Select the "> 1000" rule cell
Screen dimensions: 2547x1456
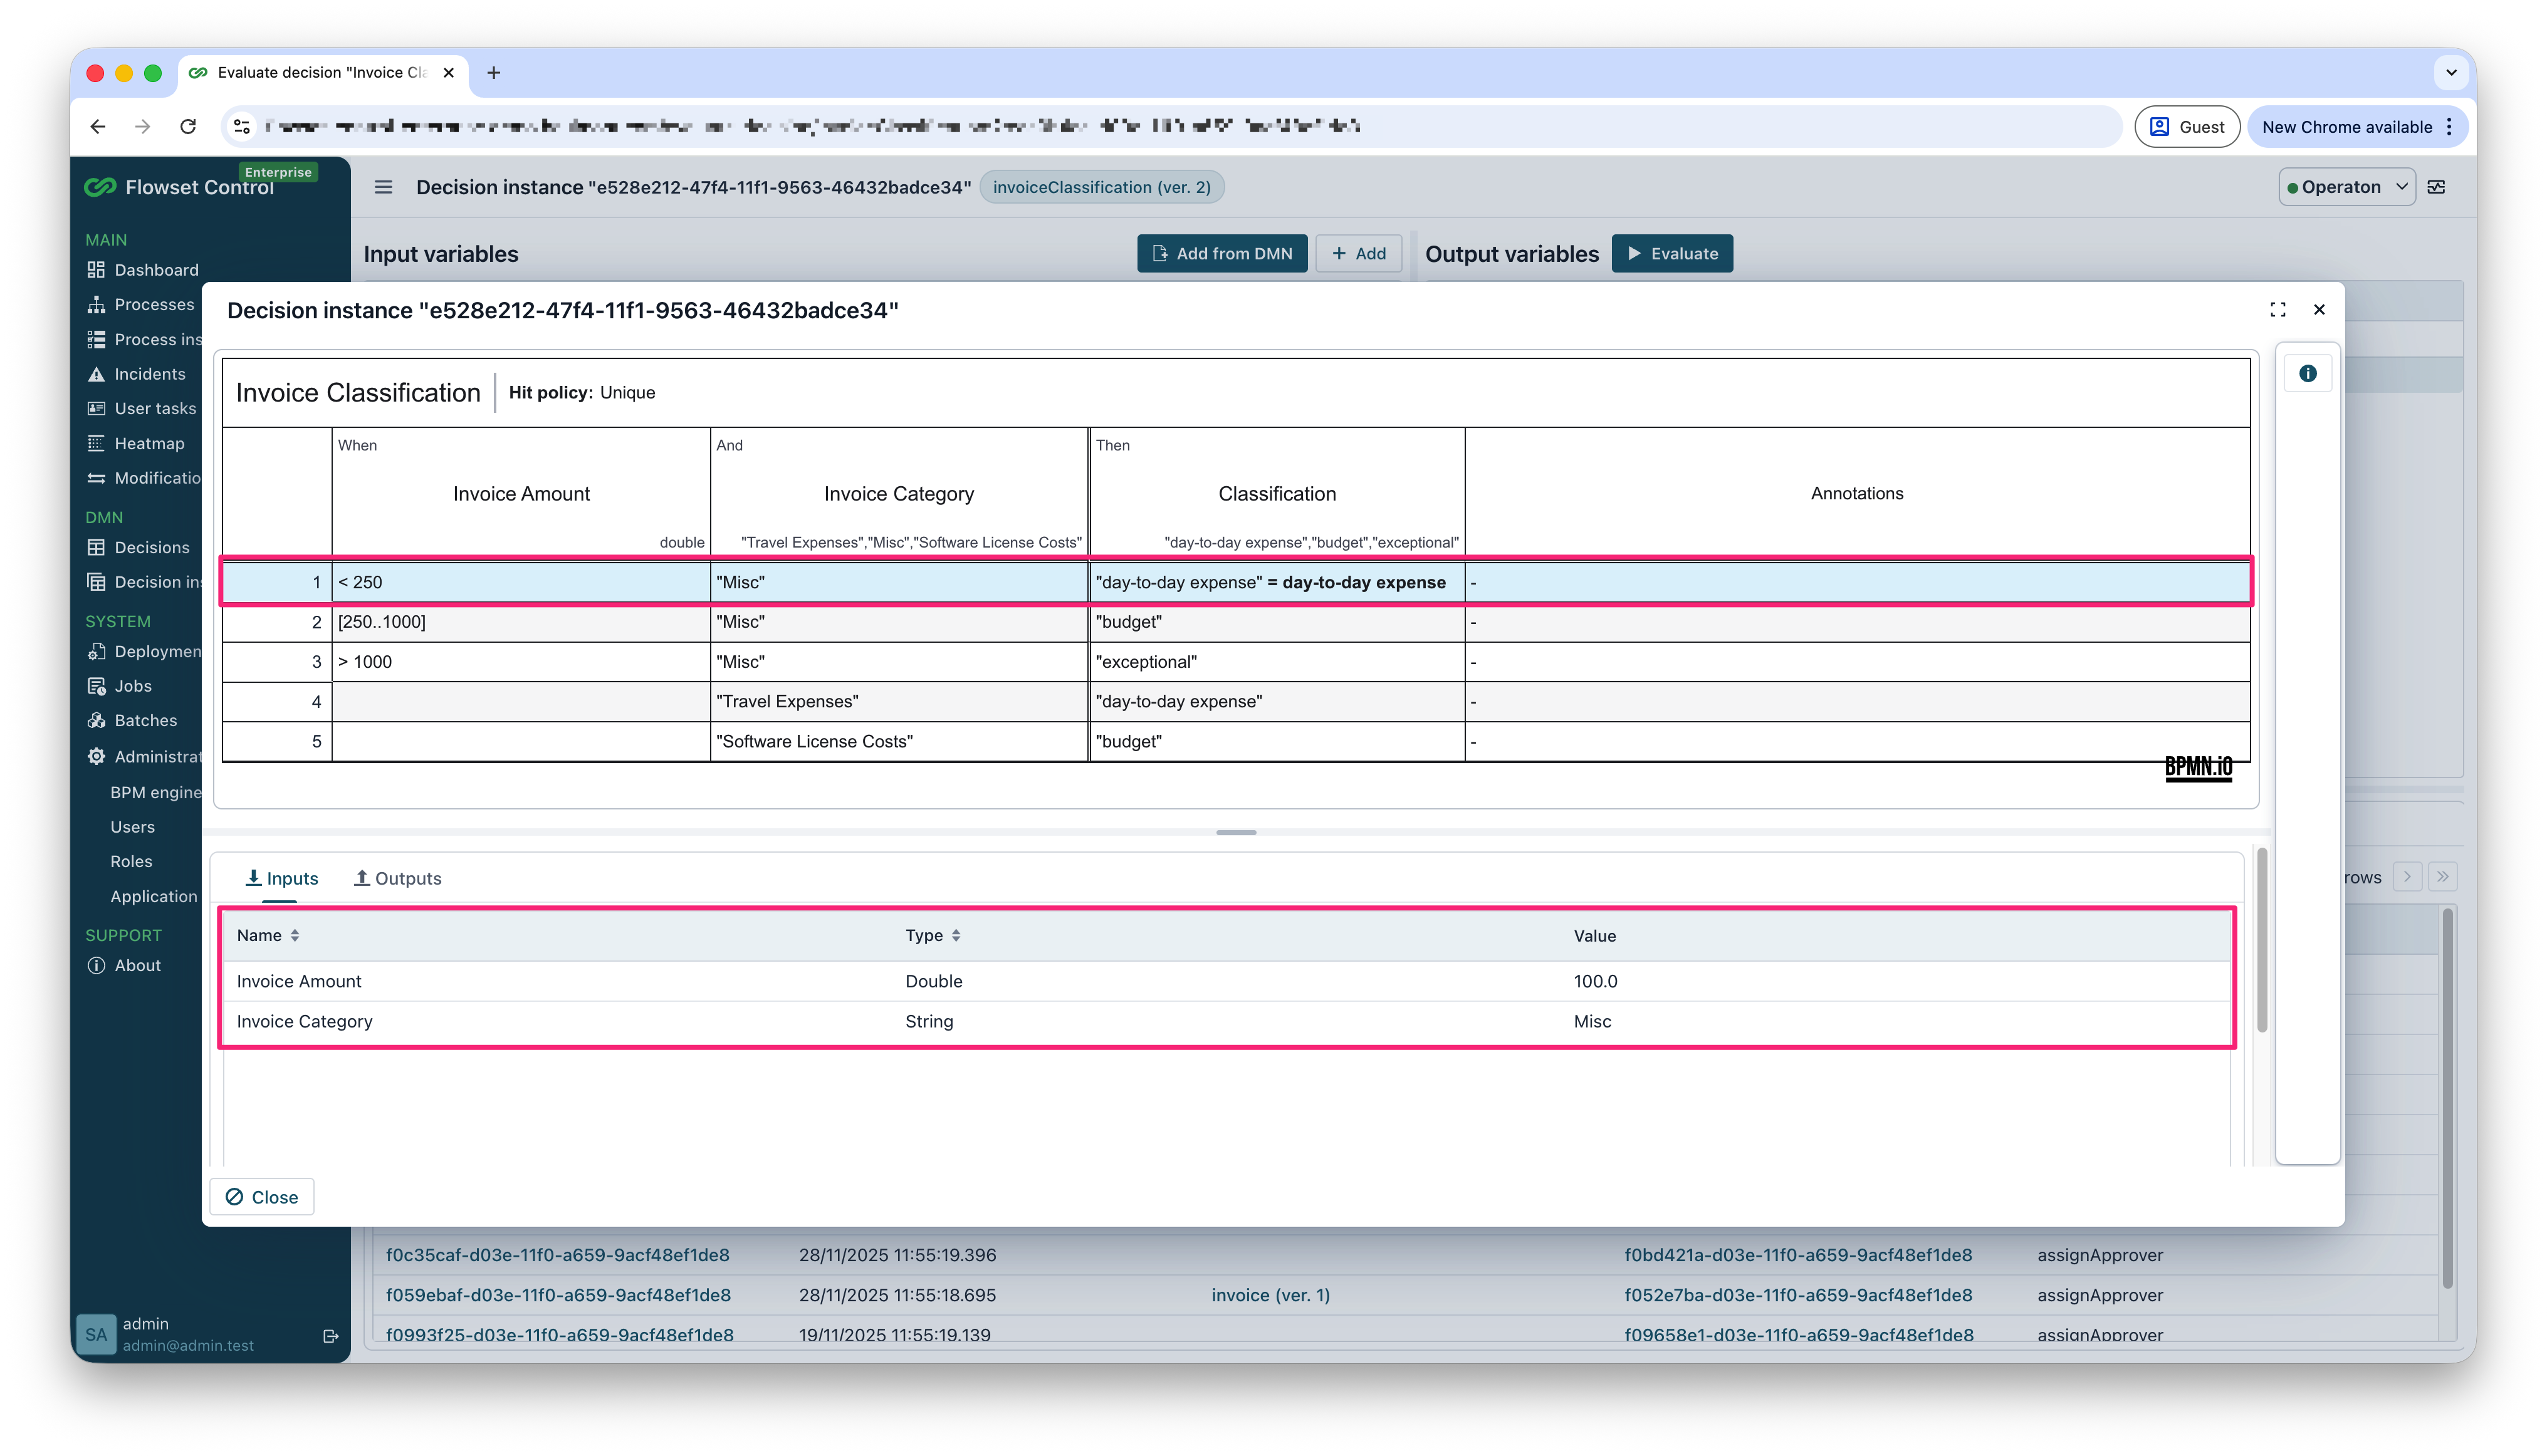pos(520,662)
